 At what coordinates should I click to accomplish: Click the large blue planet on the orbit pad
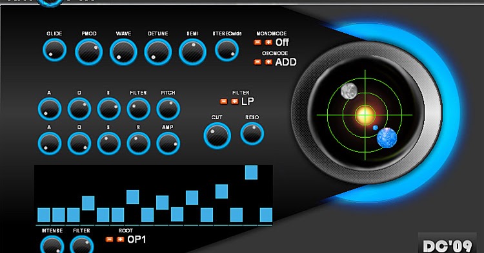click(x=387, y=138)
